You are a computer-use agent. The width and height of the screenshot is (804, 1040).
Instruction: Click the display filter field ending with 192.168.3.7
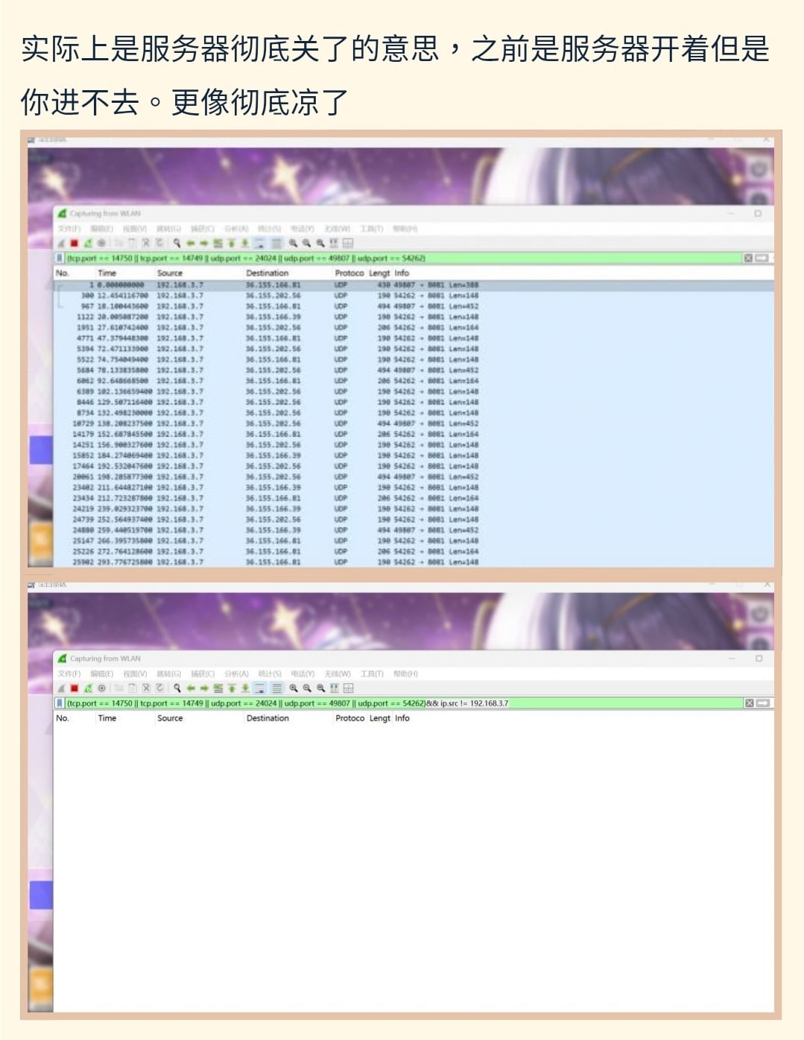click(x=373, y=703)
